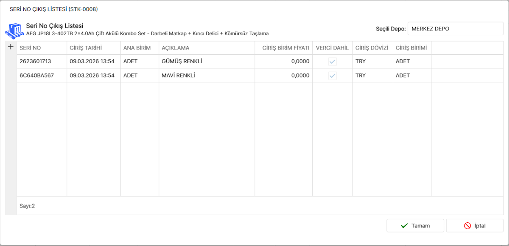Viewport: 509px width, 246px height.
Task: Click the VERGİ DAHİL column header
Action: click(x=332, y=48)
